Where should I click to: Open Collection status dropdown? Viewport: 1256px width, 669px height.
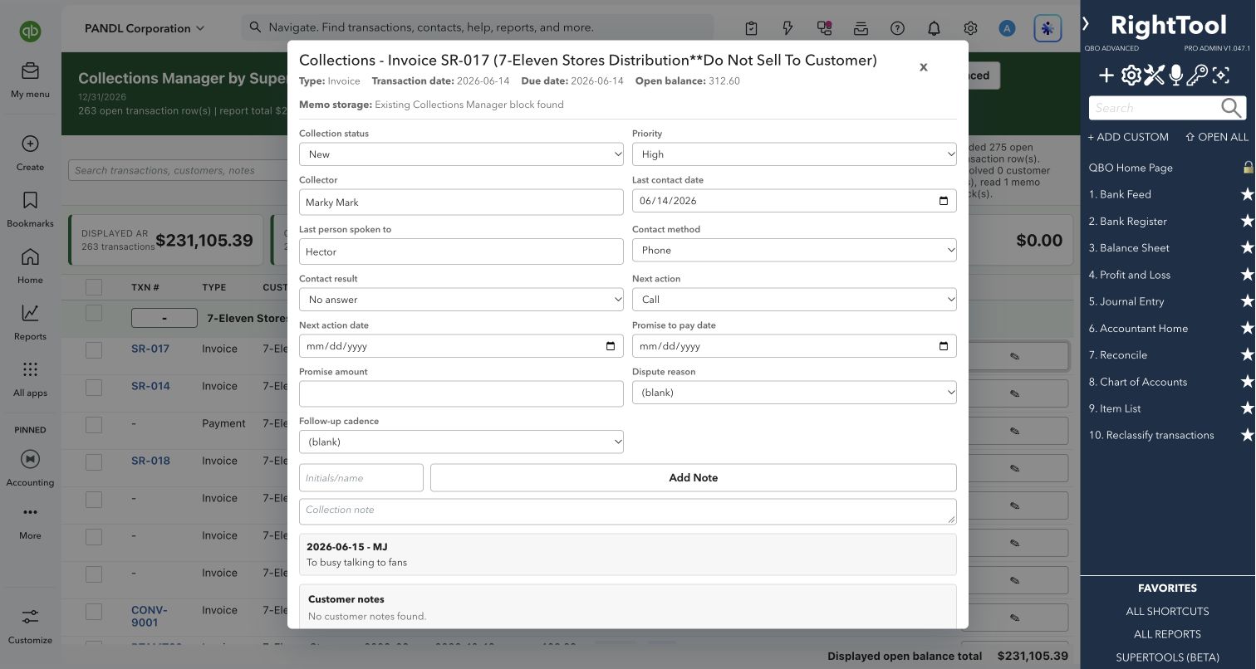(x=461, y=154)
